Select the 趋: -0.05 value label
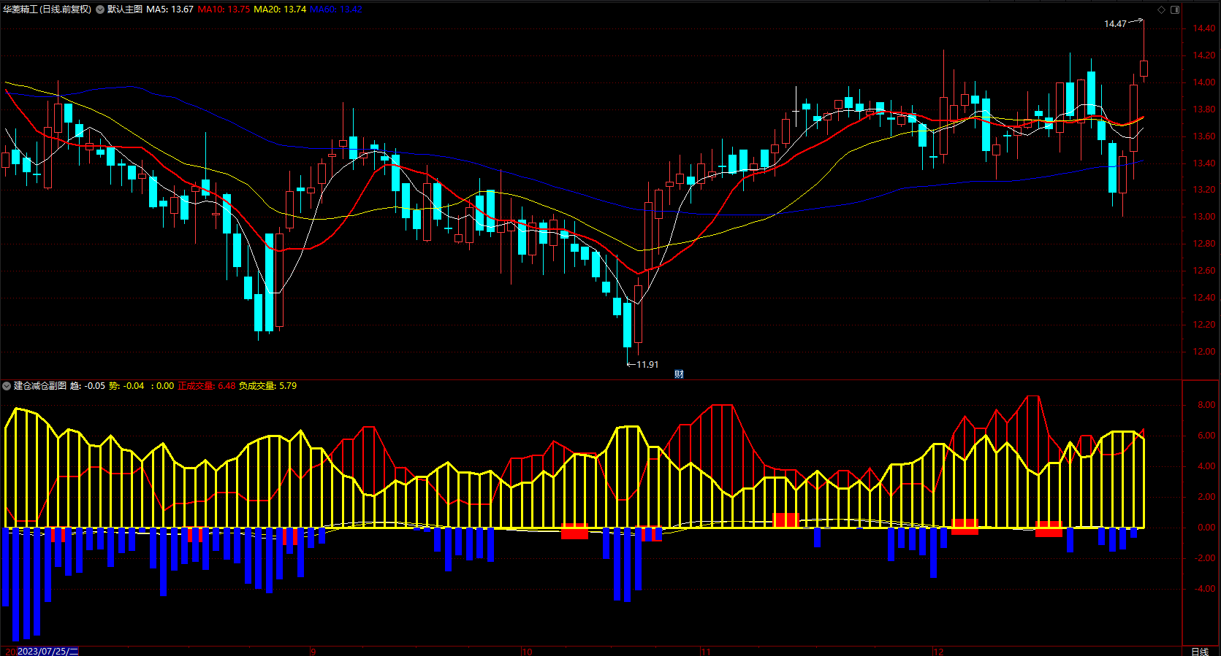1221x656 pixels. point(88,386)
